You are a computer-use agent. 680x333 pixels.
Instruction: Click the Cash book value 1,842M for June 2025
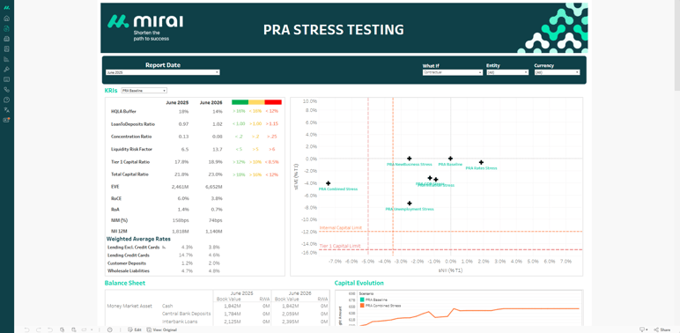[233, 306]
